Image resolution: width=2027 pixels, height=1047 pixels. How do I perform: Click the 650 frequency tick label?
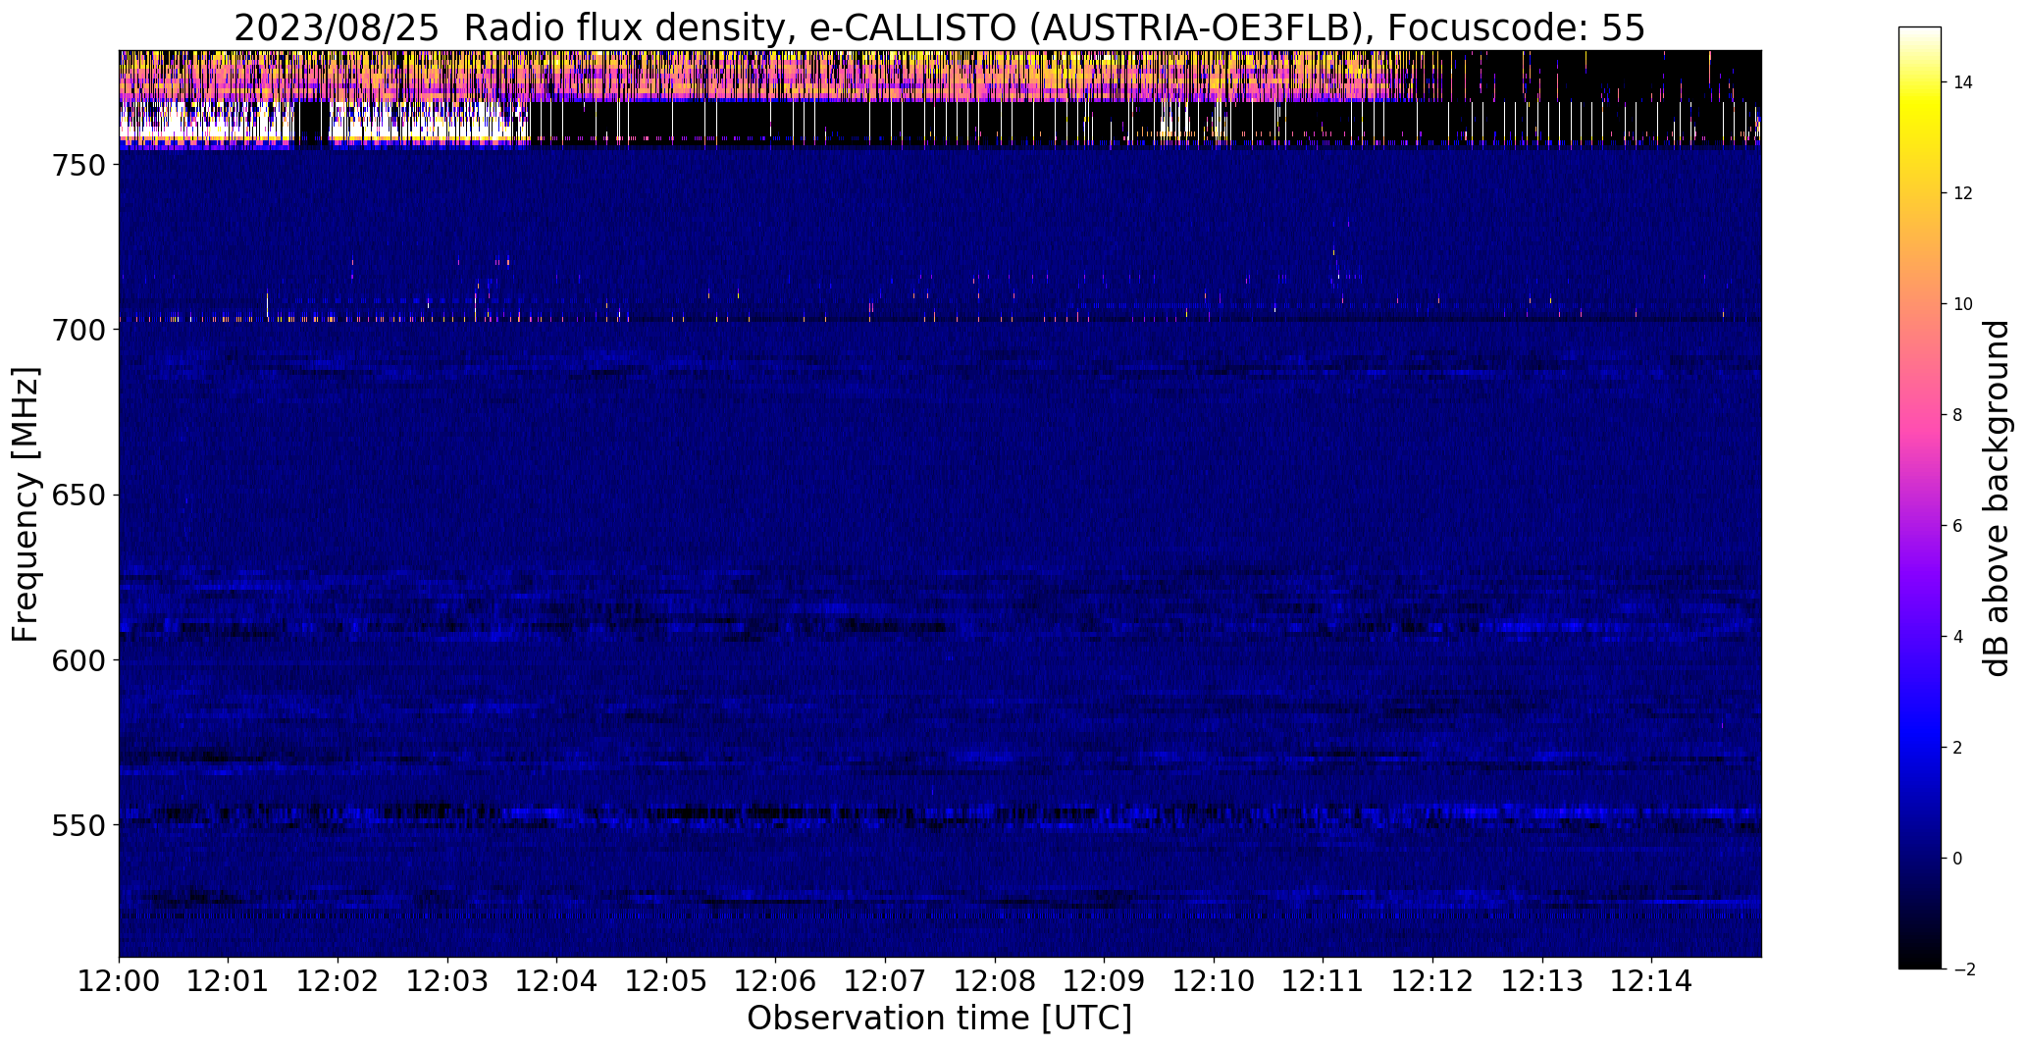tap(78, 496)
